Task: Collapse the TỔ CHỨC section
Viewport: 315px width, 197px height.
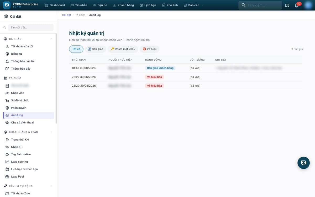Action: pos(51,78)
